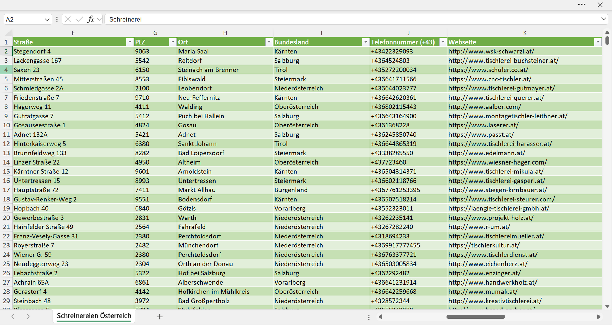Close the window with X
The width and height of the screenshot is (612, 325).
point(600,5)
